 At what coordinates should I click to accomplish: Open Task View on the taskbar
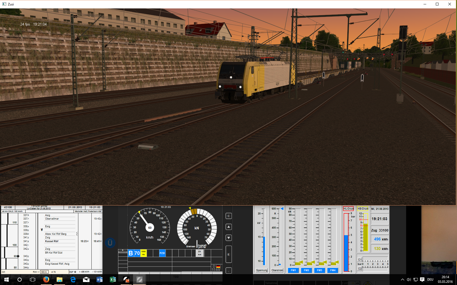coord(33,280)
